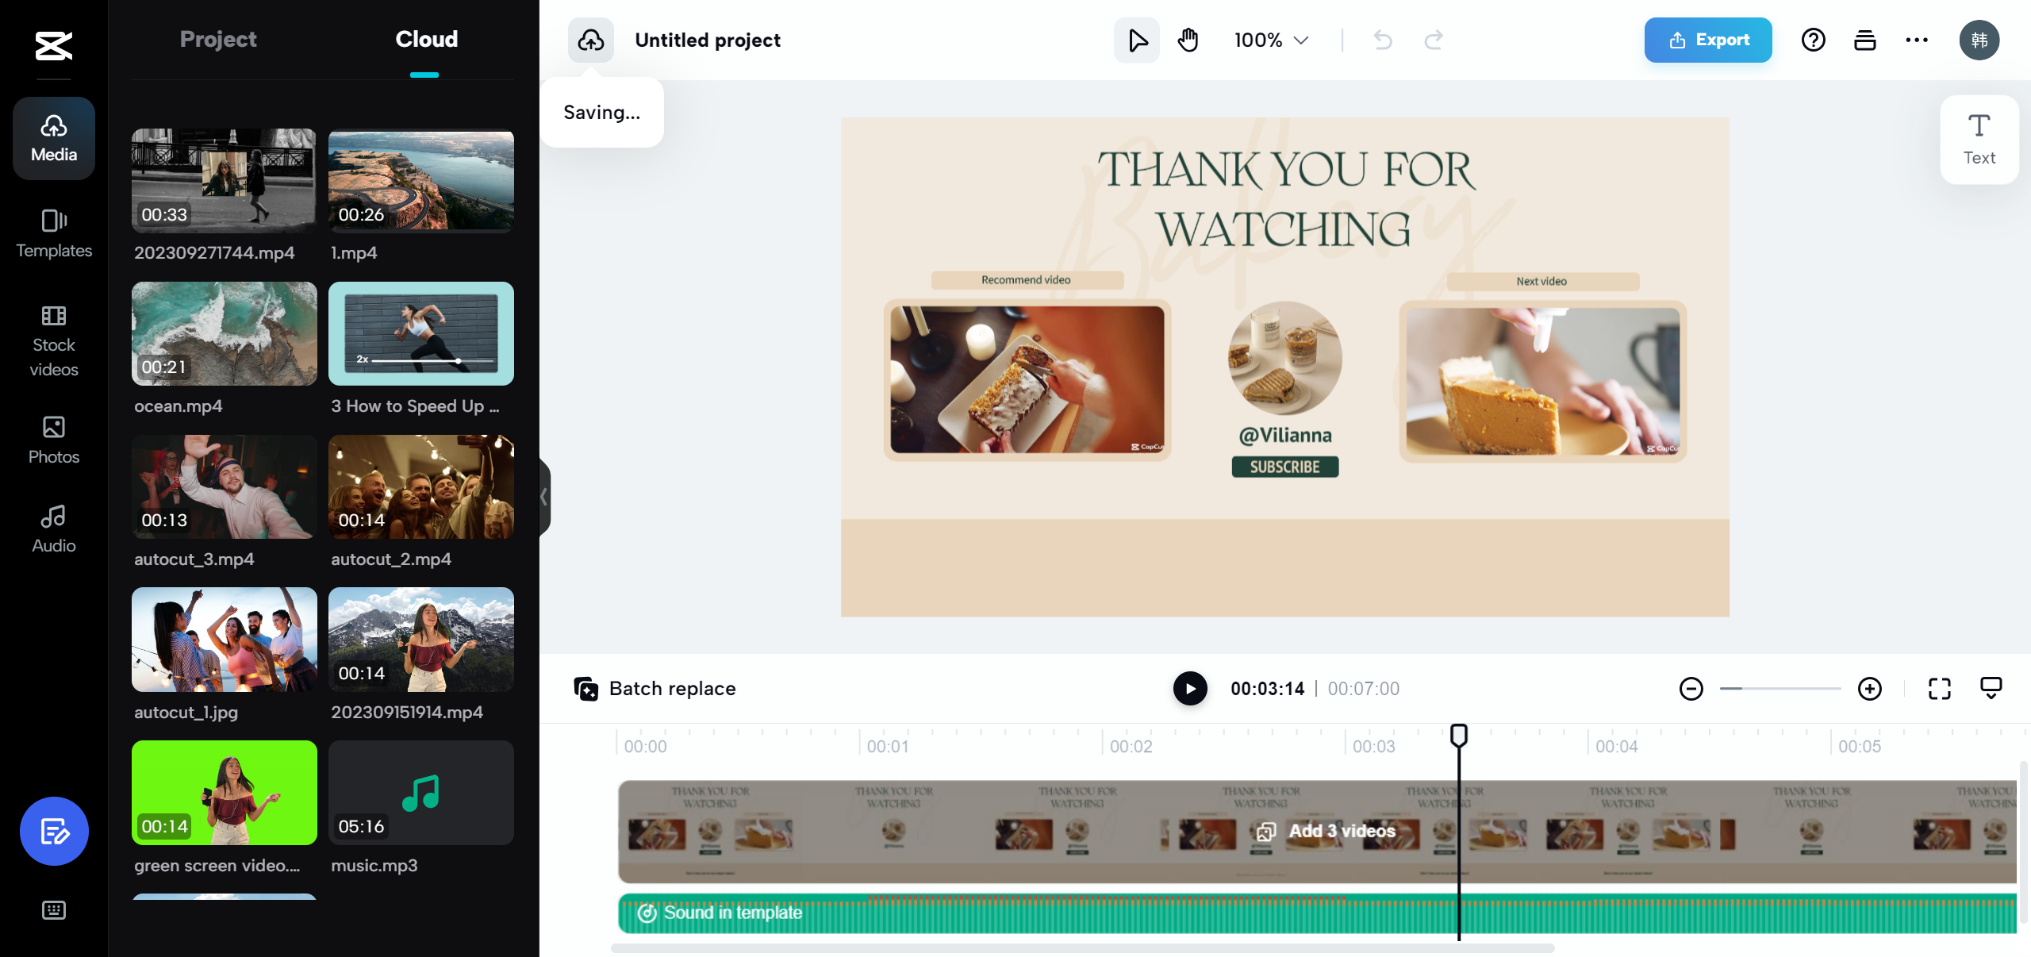The image size is (2031, 957).
Task: Open the help question mark icon
Action: click(1814, 40)
